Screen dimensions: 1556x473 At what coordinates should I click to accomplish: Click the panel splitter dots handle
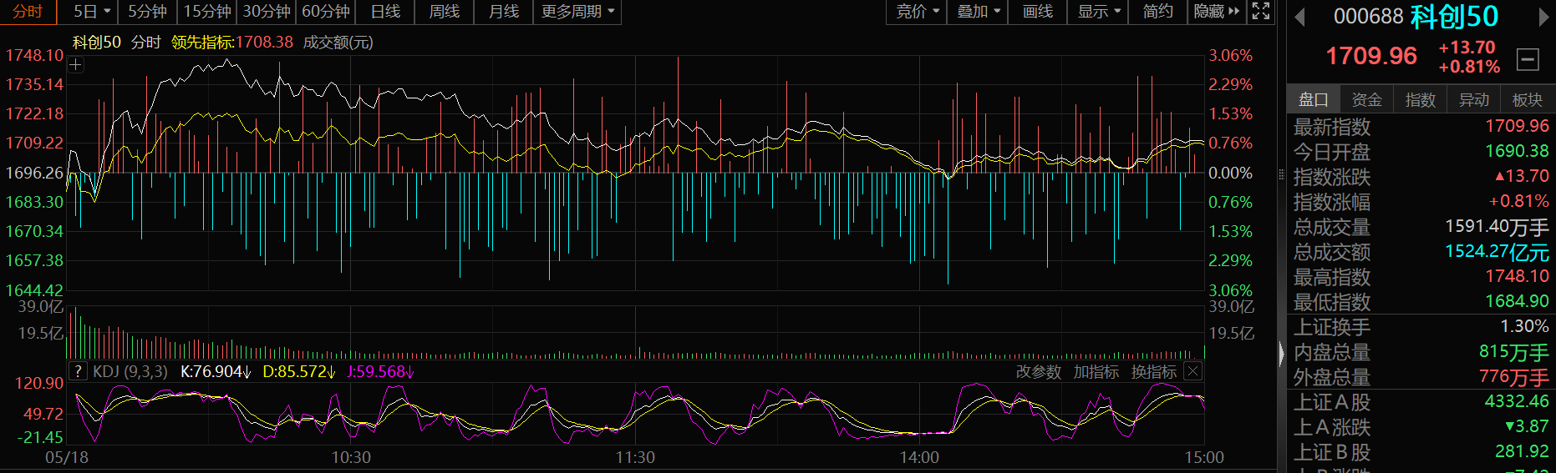(1281, 174)
